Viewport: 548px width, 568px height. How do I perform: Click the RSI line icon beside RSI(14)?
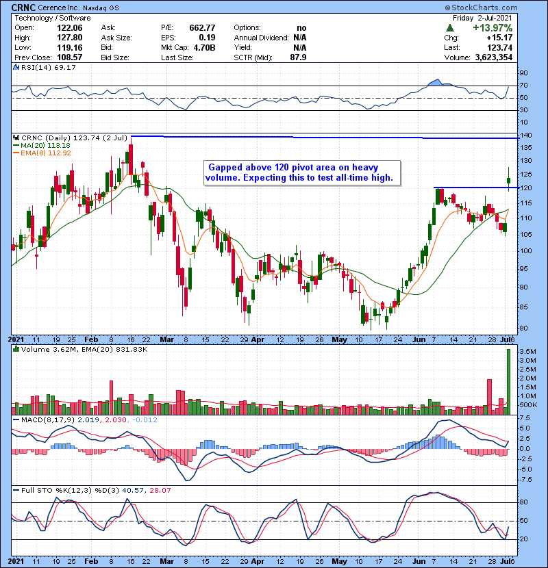(16, 67)
